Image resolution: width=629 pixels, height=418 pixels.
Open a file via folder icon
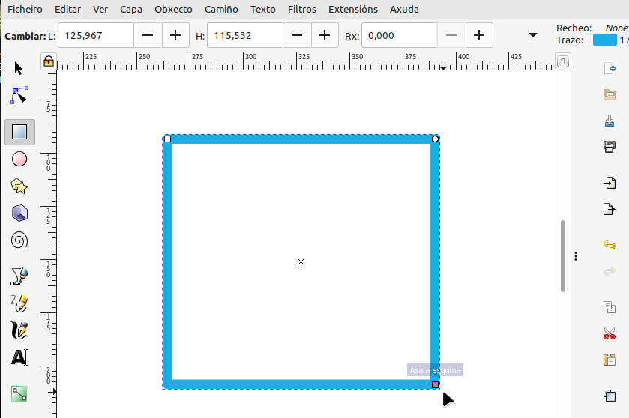click(610, 95)
